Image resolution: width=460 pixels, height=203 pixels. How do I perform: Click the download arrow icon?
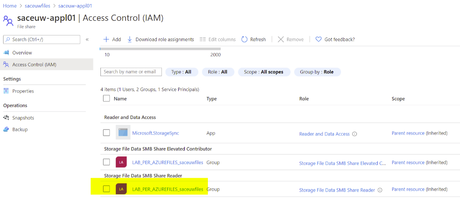coord(130,39)
